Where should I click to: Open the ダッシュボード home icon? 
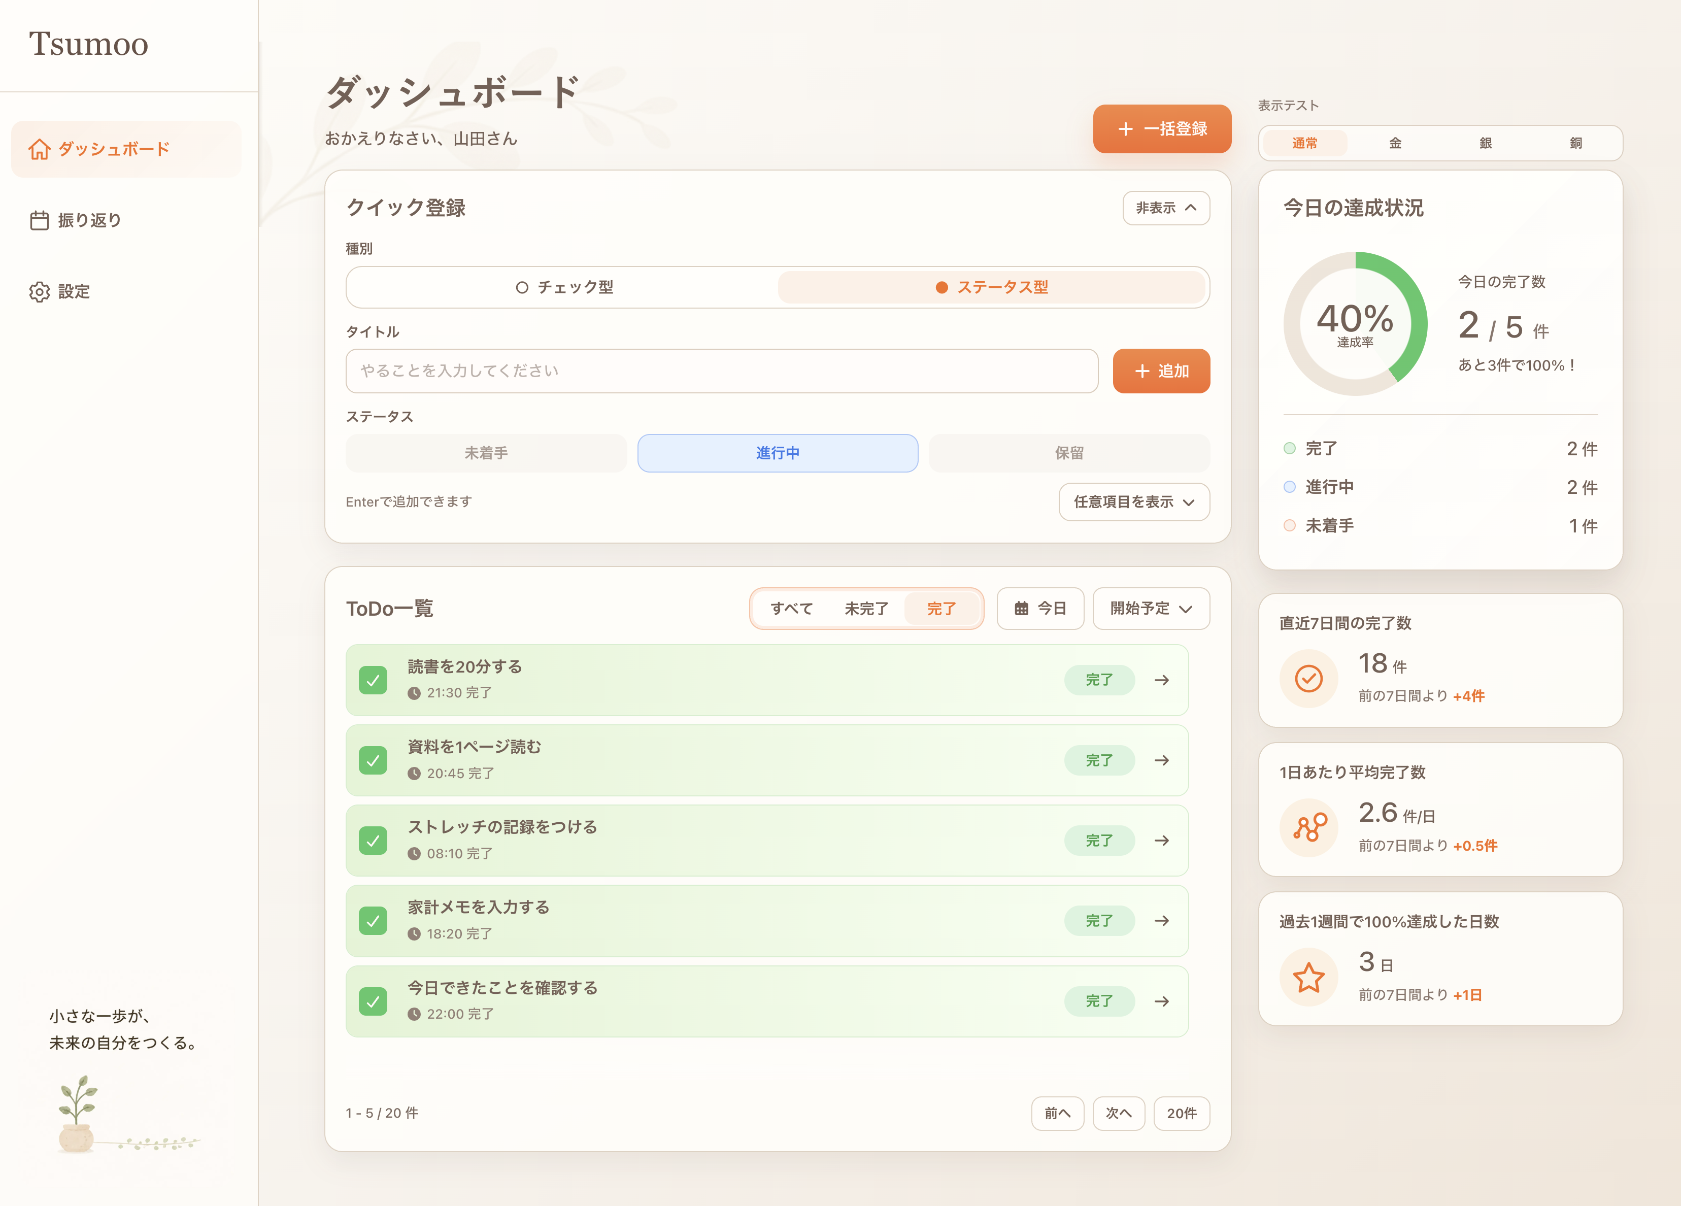(39, 149)
